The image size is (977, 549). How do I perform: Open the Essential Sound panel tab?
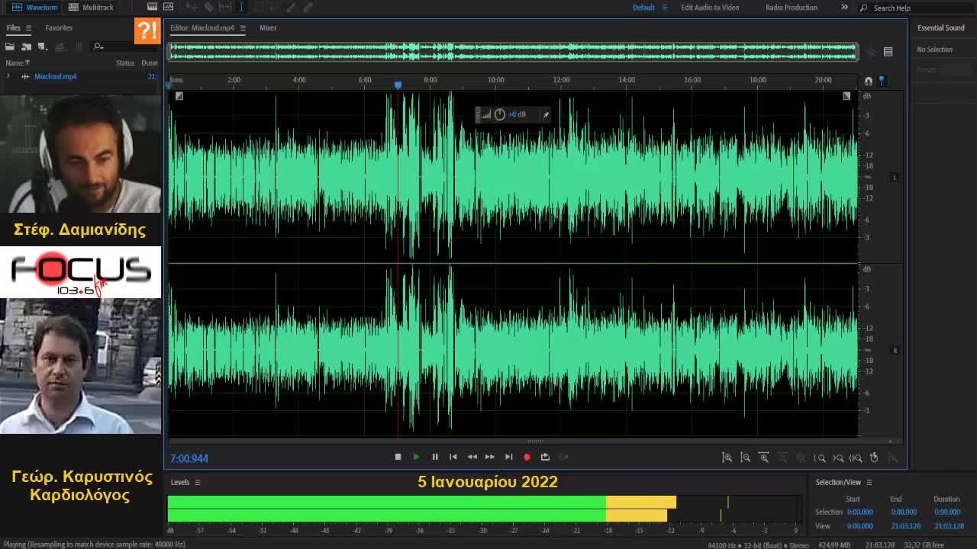point(940,28)
